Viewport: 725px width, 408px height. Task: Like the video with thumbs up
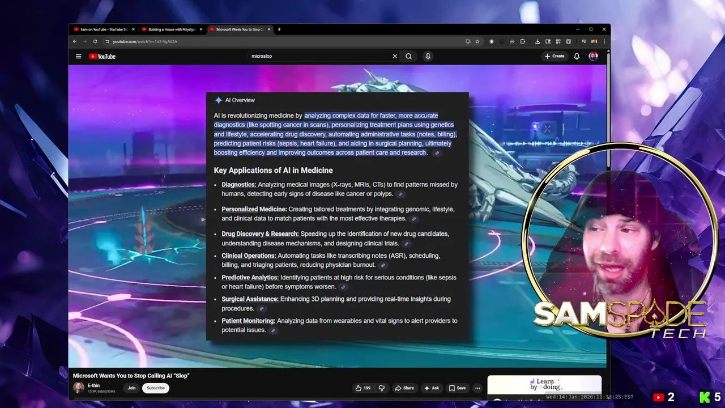[x=362, y=388]
